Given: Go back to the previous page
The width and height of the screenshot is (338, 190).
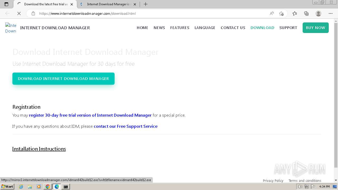Looking at the screenshot, I should (7, 13).
